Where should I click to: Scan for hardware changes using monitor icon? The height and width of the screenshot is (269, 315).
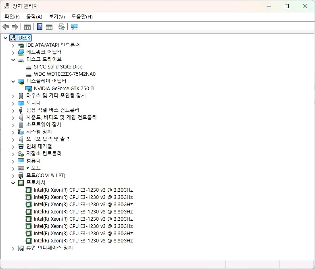[74, 27]
